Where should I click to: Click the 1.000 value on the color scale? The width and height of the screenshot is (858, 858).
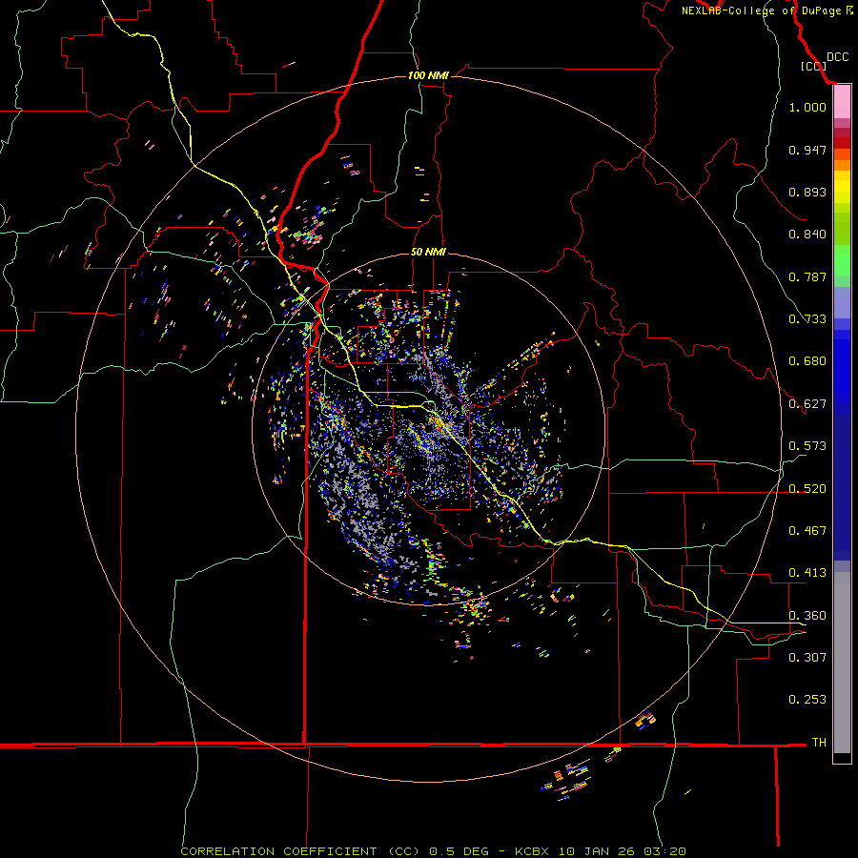pyautogui.click(x=807, y=107)
